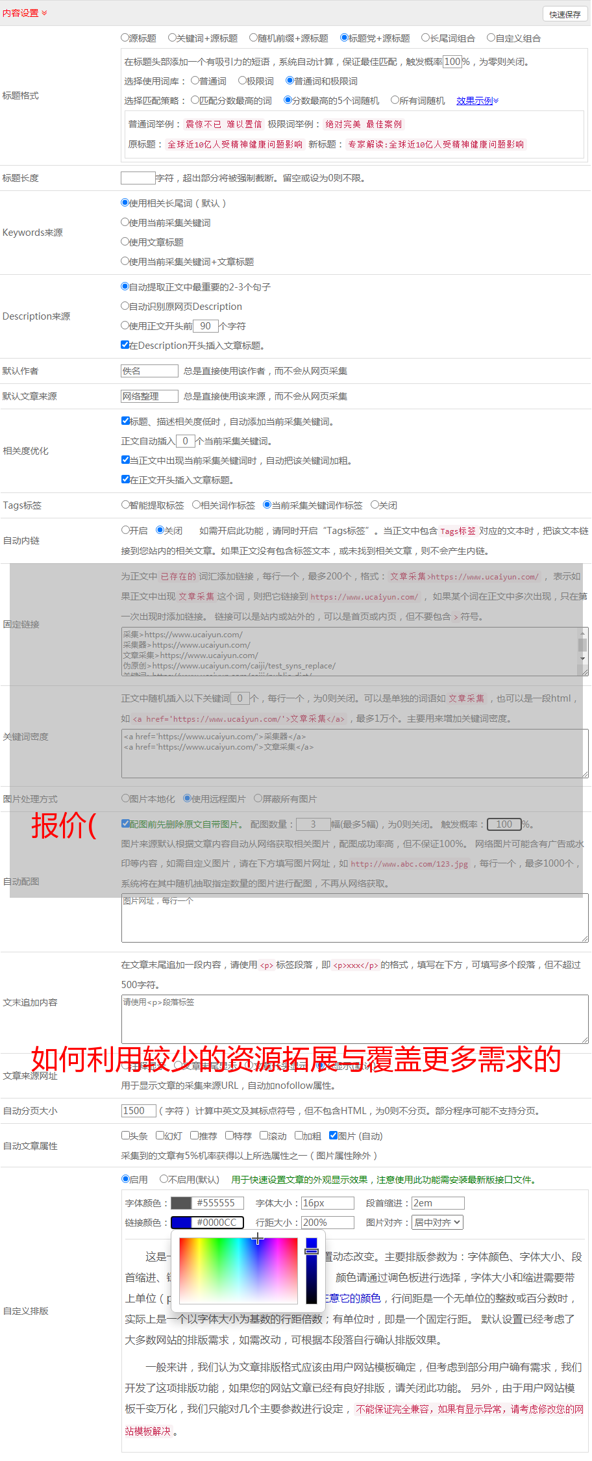This screenshot has width=592, height=1461.
Task: Edit 行距大小 field showing 200%
Action: 328,1223
